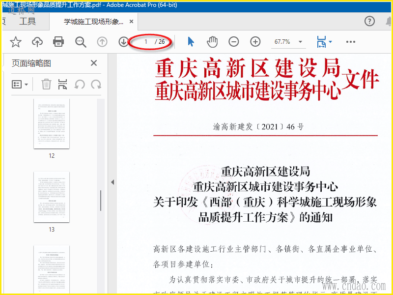393x295 pixels.
Task: Choose the selection arrow tool
Action: (x=191, y=42)
